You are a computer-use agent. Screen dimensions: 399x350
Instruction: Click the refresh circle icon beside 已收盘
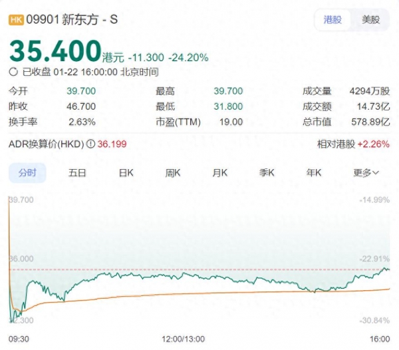pos(13,72)
